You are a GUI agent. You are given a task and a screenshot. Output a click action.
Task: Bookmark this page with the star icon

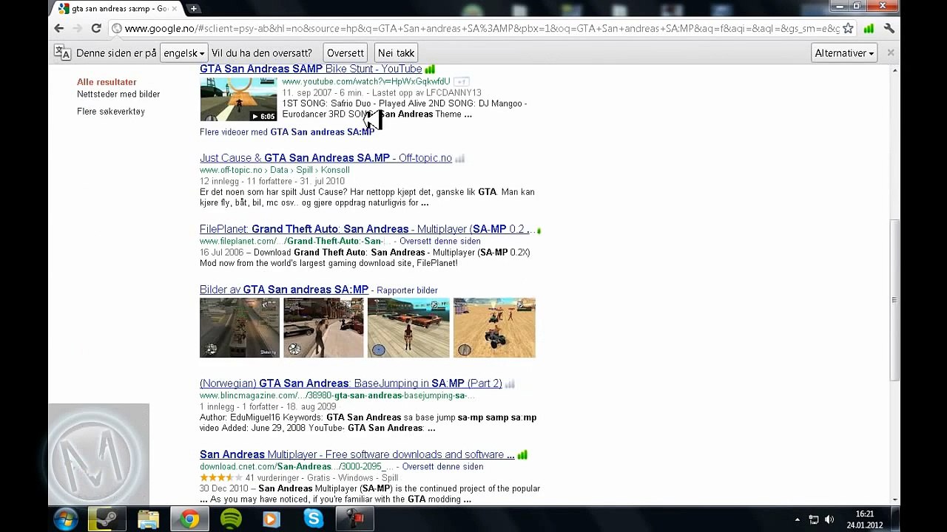848,28
